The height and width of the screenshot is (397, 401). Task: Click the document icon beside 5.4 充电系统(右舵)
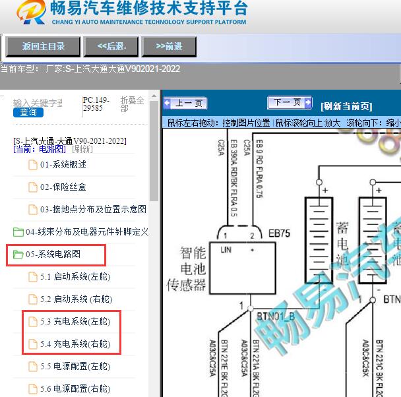pyautogui.click(x=33, y=344)
